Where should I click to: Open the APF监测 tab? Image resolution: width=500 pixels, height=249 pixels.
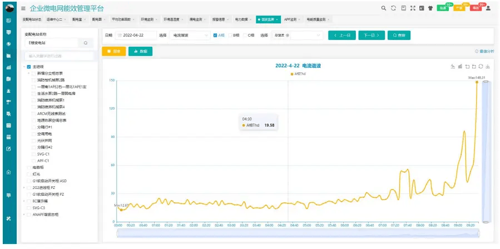pyautogui.click(x=291, y=19)
